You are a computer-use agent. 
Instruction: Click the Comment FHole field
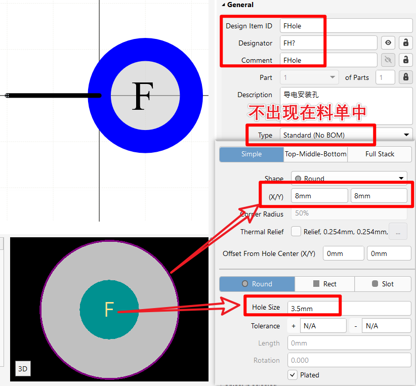pos(328,60)
